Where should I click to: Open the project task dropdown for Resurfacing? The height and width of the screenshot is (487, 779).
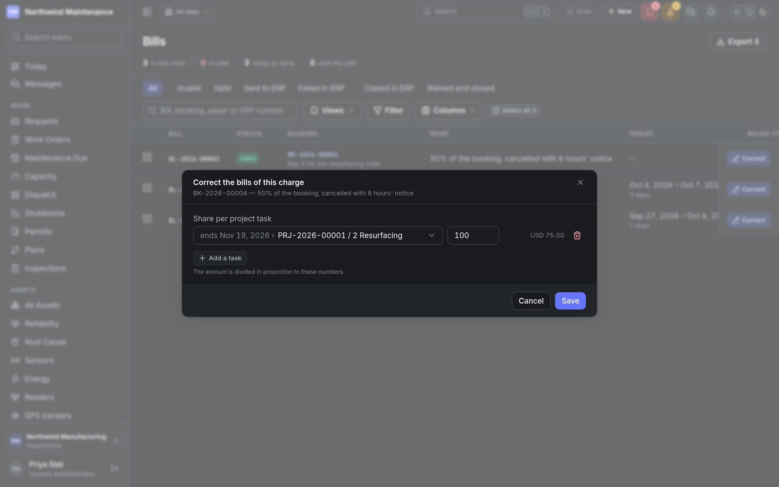318,235
